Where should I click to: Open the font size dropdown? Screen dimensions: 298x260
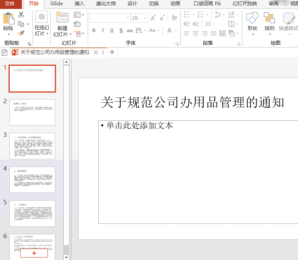point(145,18)
